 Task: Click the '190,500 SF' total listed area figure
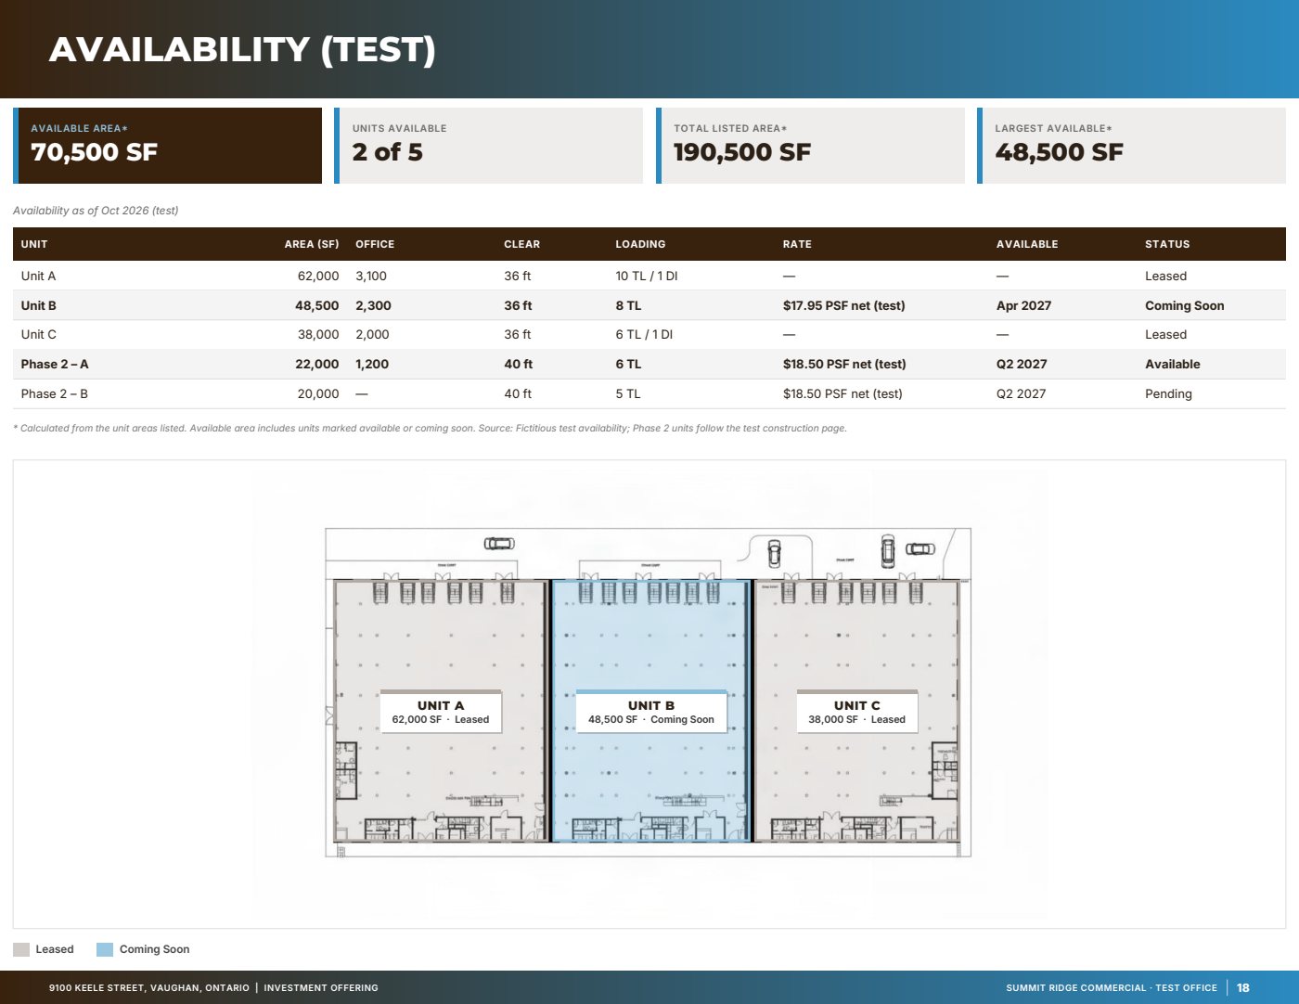[x=742, y=152]
